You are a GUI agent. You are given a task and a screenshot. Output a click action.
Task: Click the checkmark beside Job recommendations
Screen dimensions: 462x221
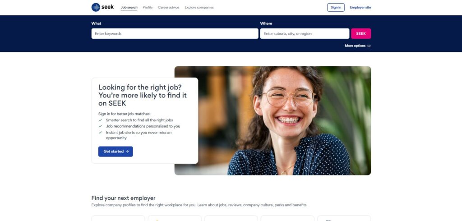100,126
